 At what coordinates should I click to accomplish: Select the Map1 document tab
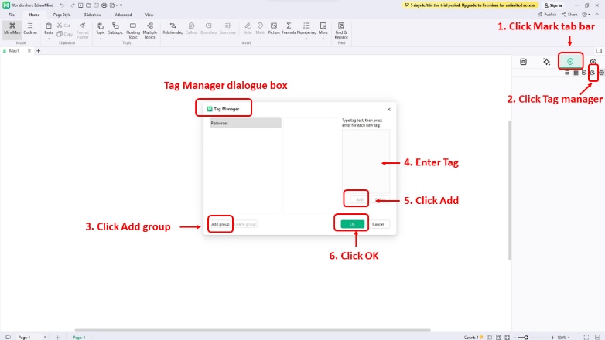tap(14, 50)
